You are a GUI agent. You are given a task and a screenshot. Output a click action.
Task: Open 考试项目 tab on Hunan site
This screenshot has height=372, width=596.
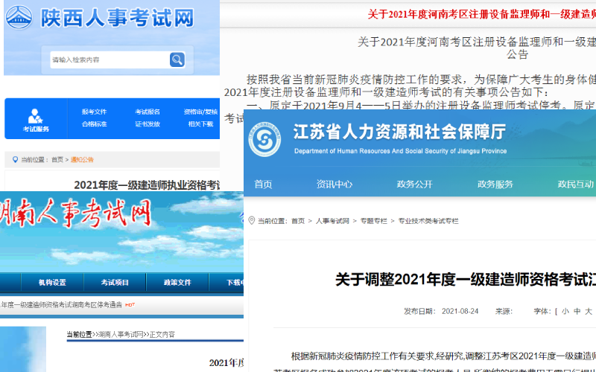(x=115, y=283)
